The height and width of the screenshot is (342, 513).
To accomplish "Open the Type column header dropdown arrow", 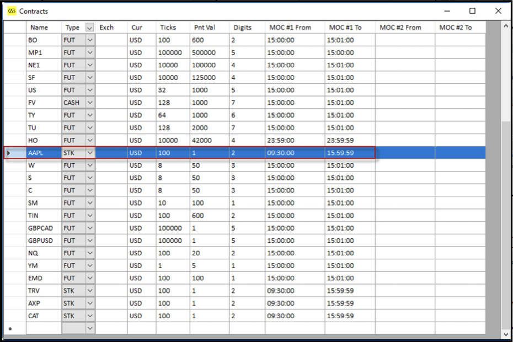I will pyautogui.click(x=90, y=28).
